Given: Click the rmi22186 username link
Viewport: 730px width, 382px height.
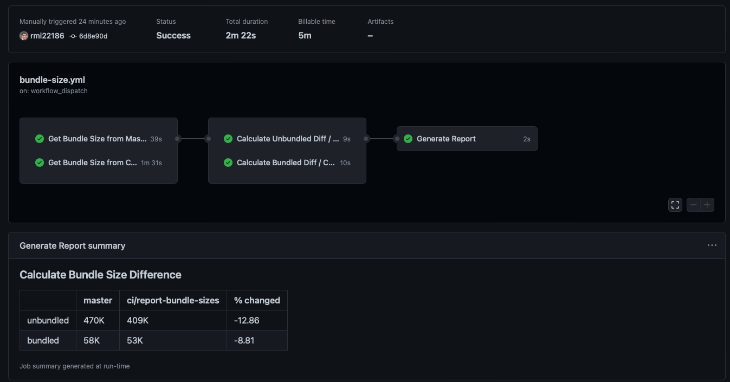Looking at the screenshot, I should tap(48, 36).
